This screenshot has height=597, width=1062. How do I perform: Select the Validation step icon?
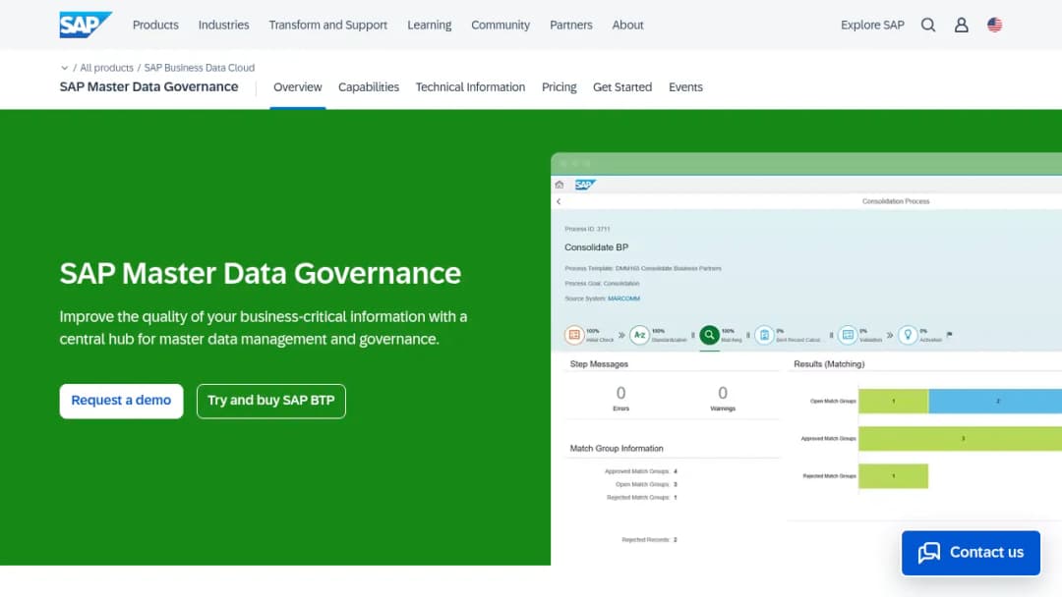click(848, 335)
